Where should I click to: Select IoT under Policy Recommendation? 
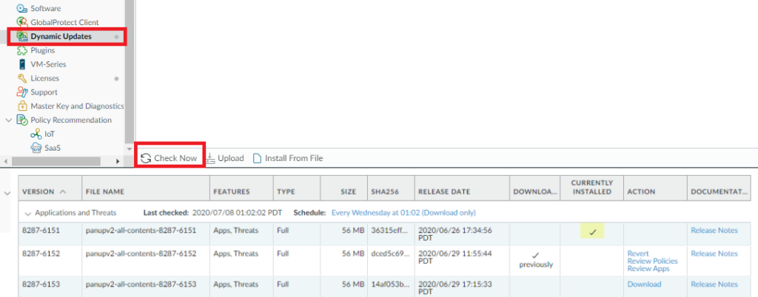click(x=50, y=134)
